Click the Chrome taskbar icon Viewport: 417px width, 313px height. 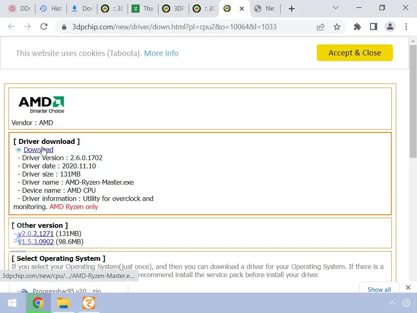tap(38, 303)
